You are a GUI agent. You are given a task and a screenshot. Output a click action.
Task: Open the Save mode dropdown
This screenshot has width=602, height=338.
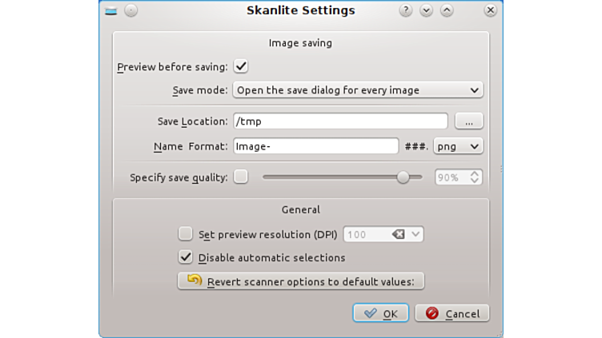358,90
